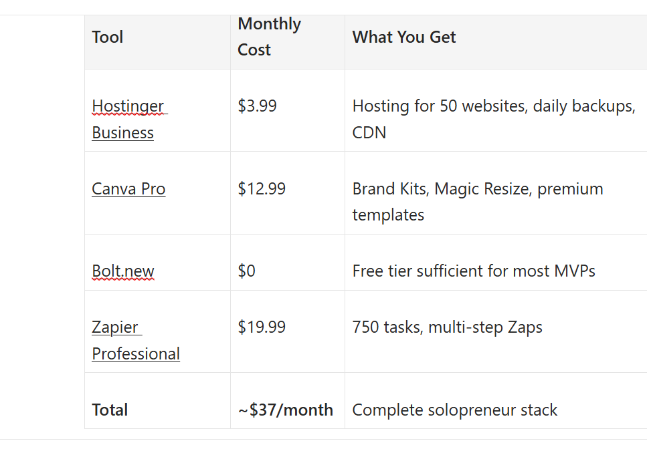Image resolution: width=647 pixels, height=449 pixels.
Task: Click "Free tier sufficient for most MVPs"
Action: [x=474, y=271]
